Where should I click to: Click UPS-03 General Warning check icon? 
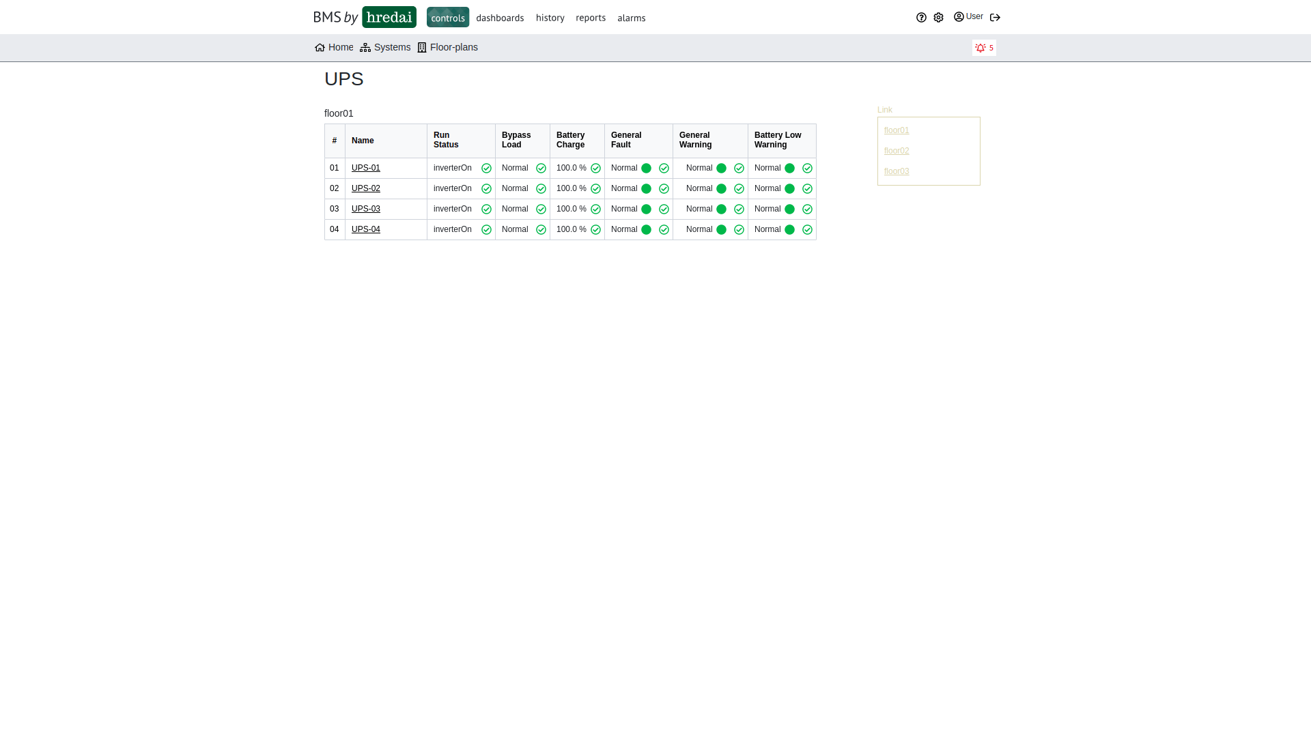click(739, 209)
